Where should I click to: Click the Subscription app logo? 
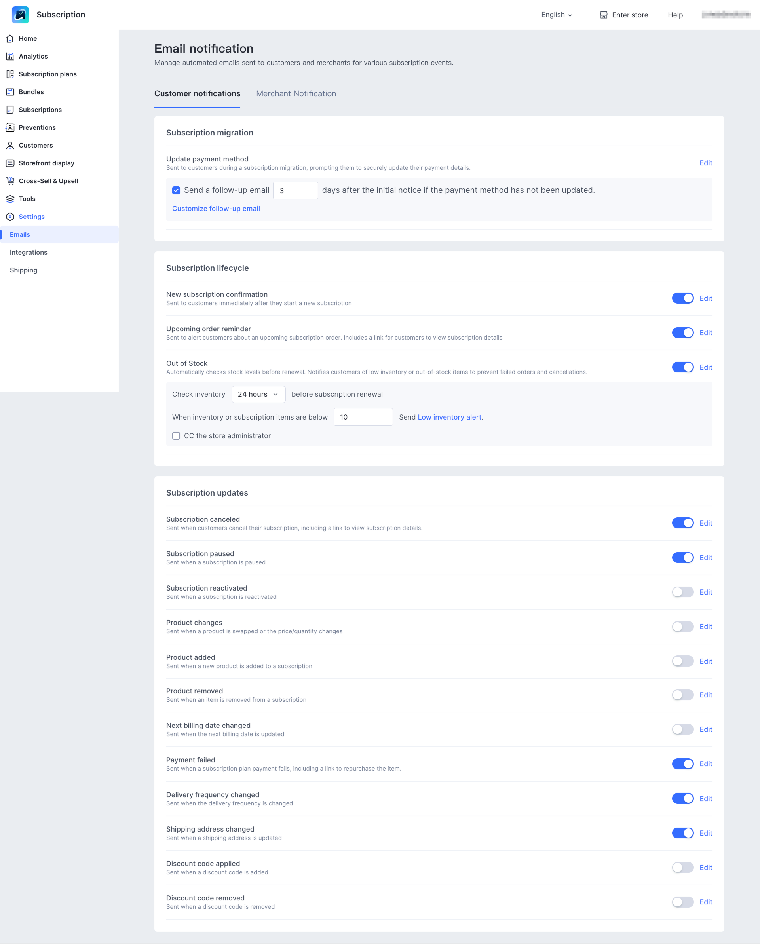pos(20,15)
